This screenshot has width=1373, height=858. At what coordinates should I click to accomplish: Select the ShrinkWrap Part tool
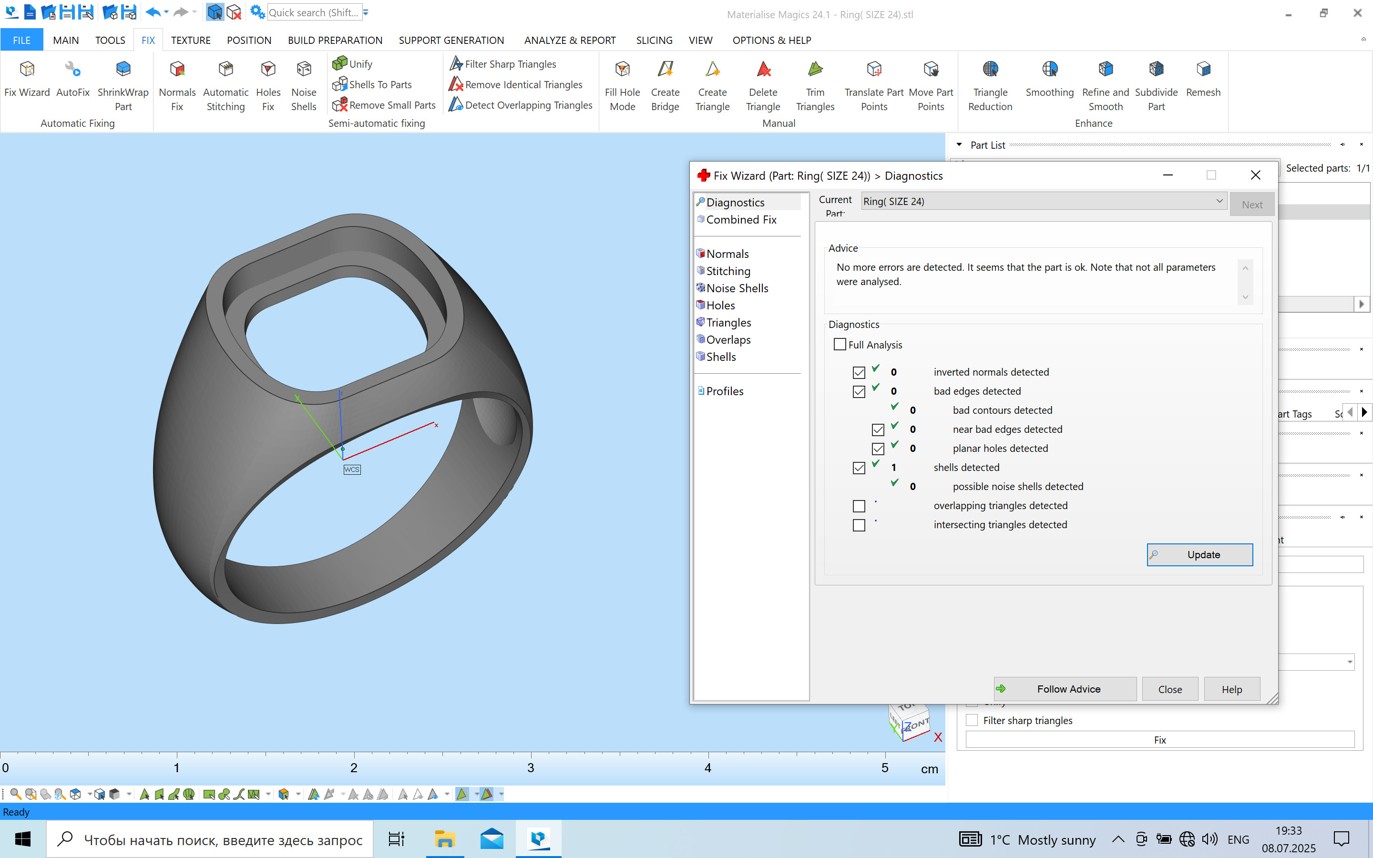[x=123, y=85]
